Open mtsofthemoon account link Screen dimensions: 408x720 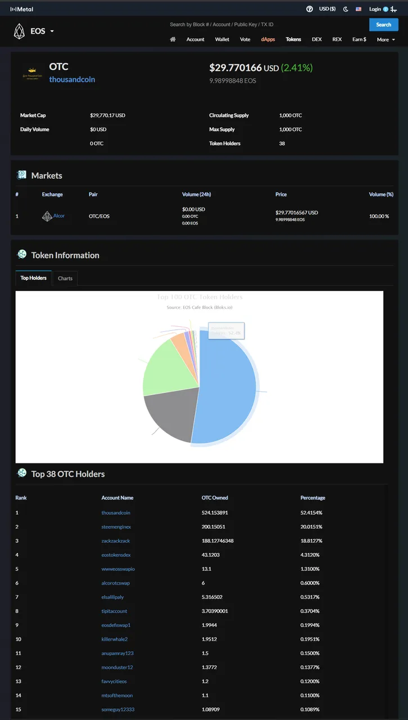[x=117, y=695]
